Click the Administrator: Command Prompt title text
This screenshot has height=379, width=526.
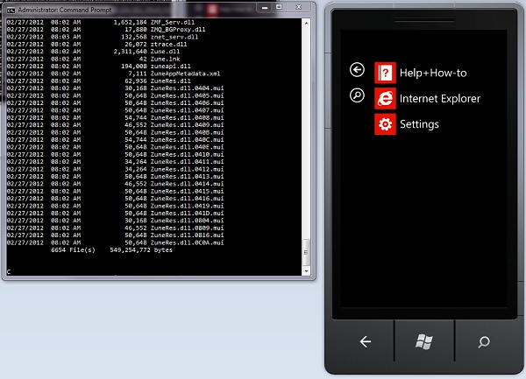[x=64, y=10]
